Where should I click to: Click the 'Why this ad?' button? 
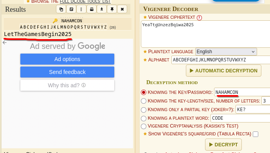click(x=67, y=85)
